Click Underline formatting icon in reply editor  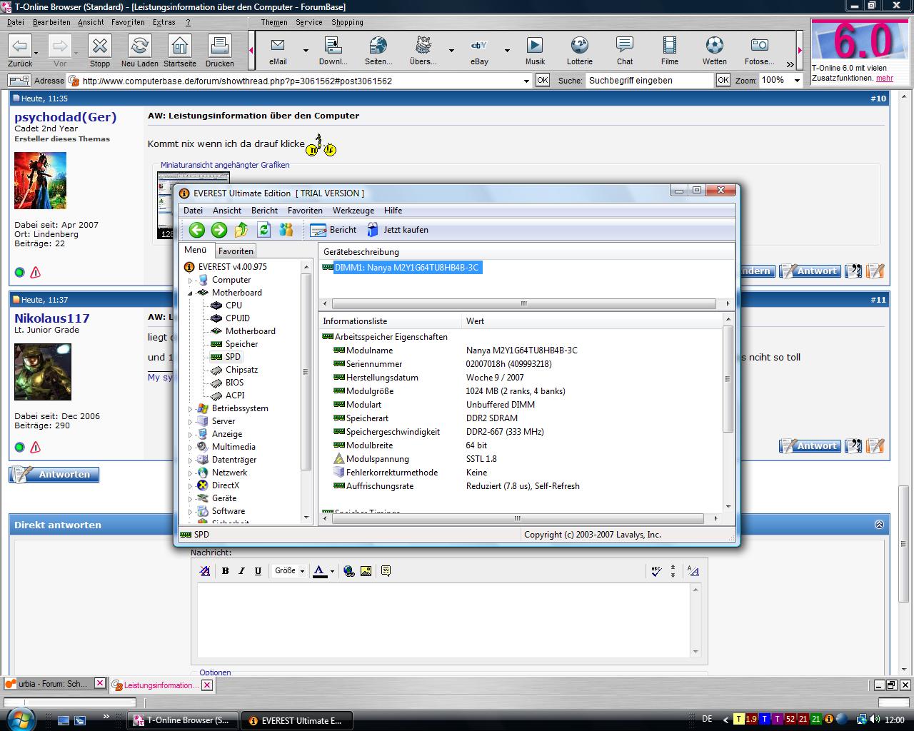click(258, 571)
